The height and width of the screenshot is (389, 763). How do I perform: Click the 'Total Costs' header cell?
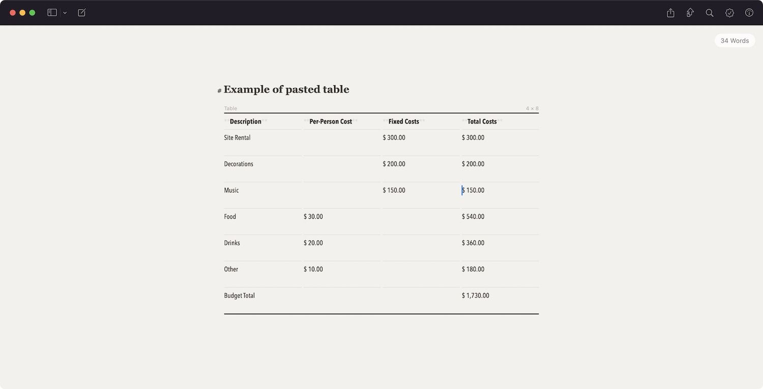click(x=482, y=121)
